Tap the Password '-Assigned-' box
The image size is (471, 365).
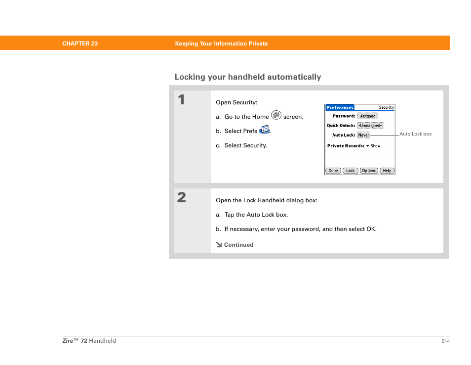[x=367, y=116]
